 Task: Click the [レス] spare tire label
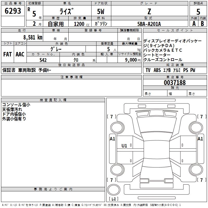(x=114, y=199)
